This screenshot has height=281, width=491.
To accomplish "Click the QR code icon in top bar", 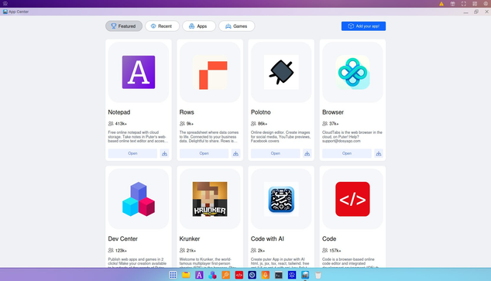I will point(475,4).
